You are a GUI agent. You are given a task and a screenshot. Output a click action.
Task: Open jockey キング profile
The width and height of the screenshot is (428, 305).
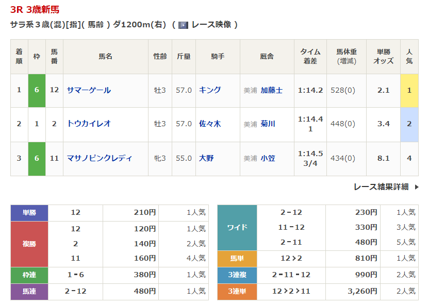point(210,90)
